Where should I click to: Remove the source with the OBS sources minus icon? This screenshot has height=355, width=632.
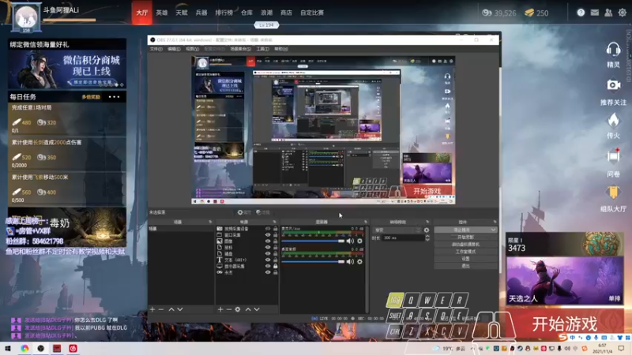pyautogui.click(x=228, y=309)
